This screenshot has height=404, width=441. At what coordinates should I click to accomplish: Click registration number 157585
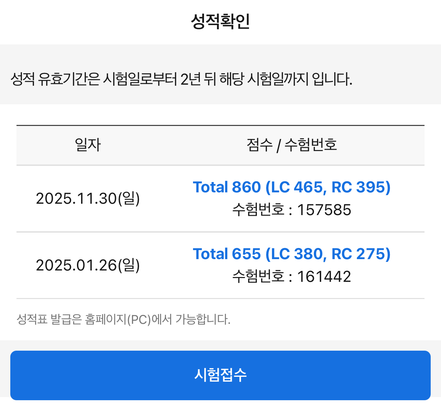pos(324,210)
